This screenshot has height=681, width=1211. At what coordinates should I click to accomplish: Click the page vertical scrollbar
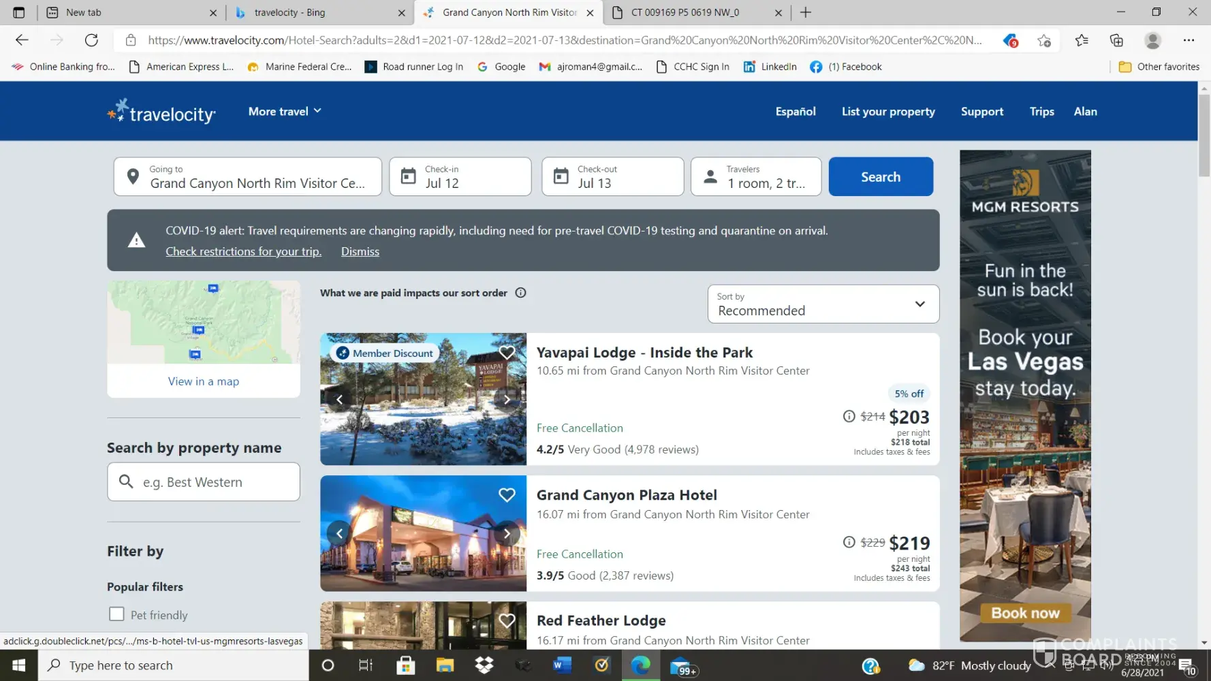point(1204,136)
